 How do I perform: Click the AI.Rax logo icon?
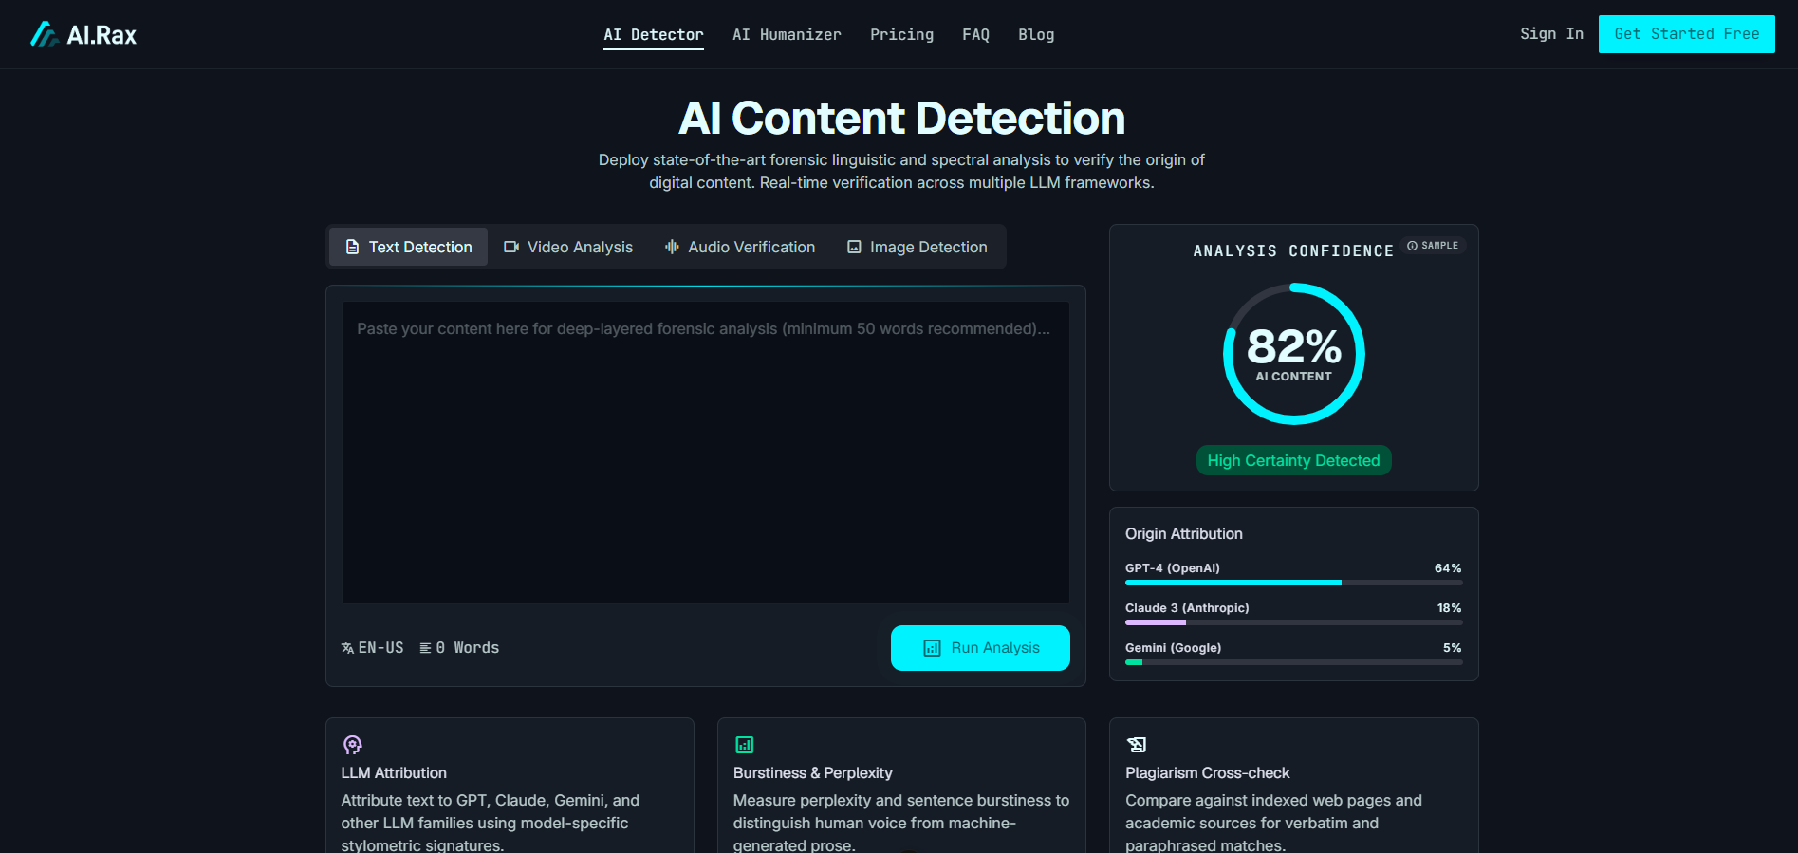click(x=44, y=35)
